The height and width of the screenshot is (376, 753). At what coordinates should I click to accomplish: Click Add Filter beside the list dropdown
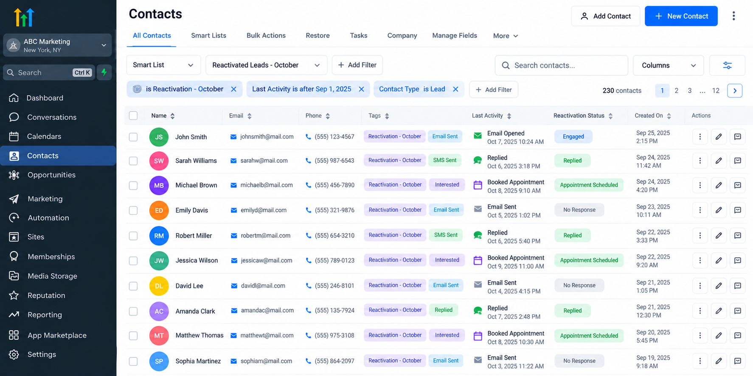click(x=357, y=65)
